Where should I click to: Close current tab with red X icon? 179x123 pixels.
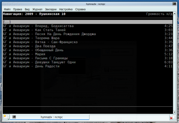coord(172,117)
